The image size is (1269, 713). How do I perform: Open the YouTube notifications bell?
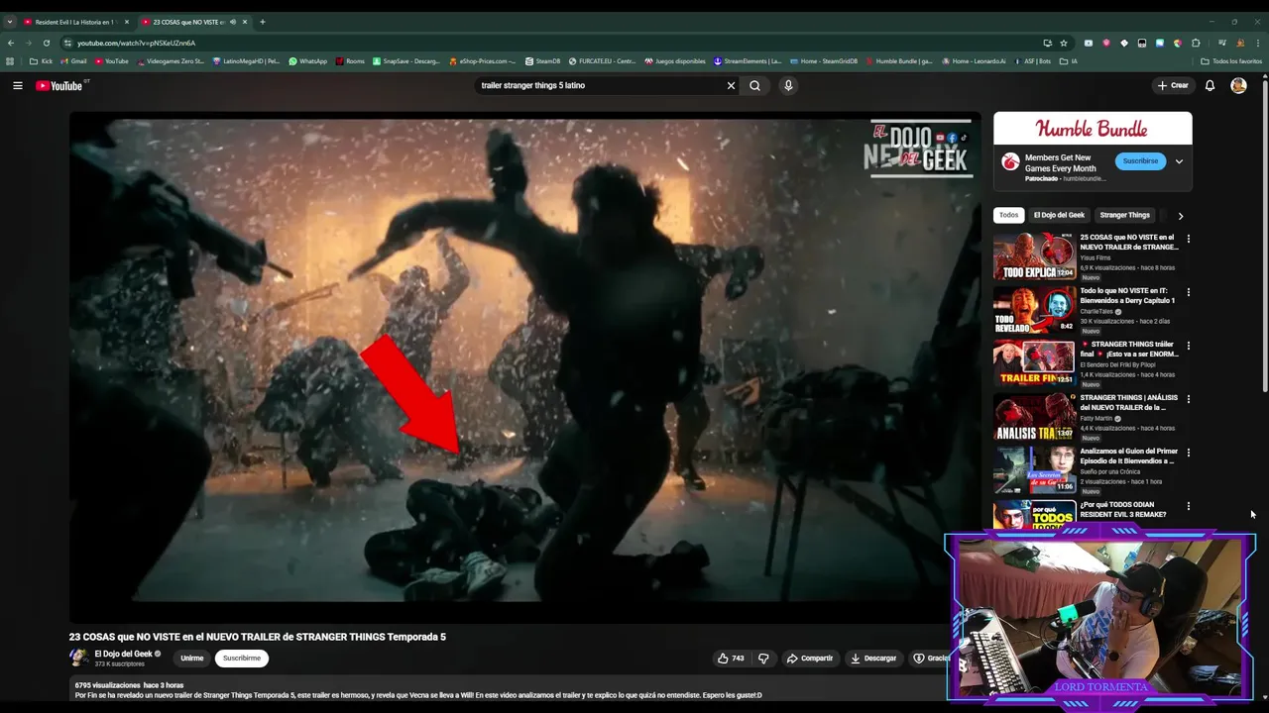click(1210, 85)
